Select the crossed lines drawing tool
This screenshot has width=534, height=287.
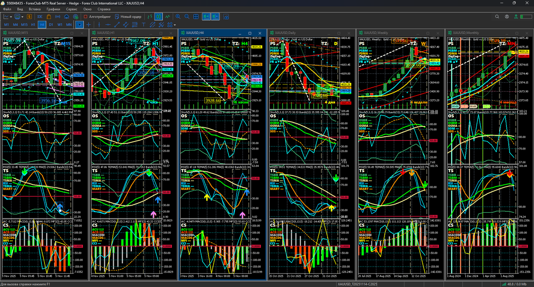click(x=161, y=24)
